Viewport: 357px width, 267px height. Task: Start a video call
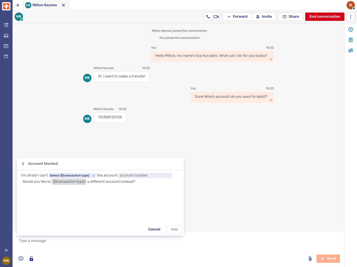click(216, 16)
